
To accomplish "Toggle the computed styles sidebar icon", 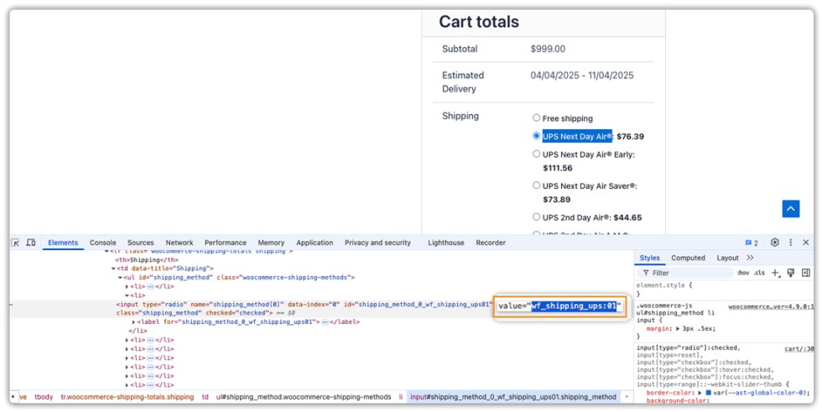I will (805, 273).
